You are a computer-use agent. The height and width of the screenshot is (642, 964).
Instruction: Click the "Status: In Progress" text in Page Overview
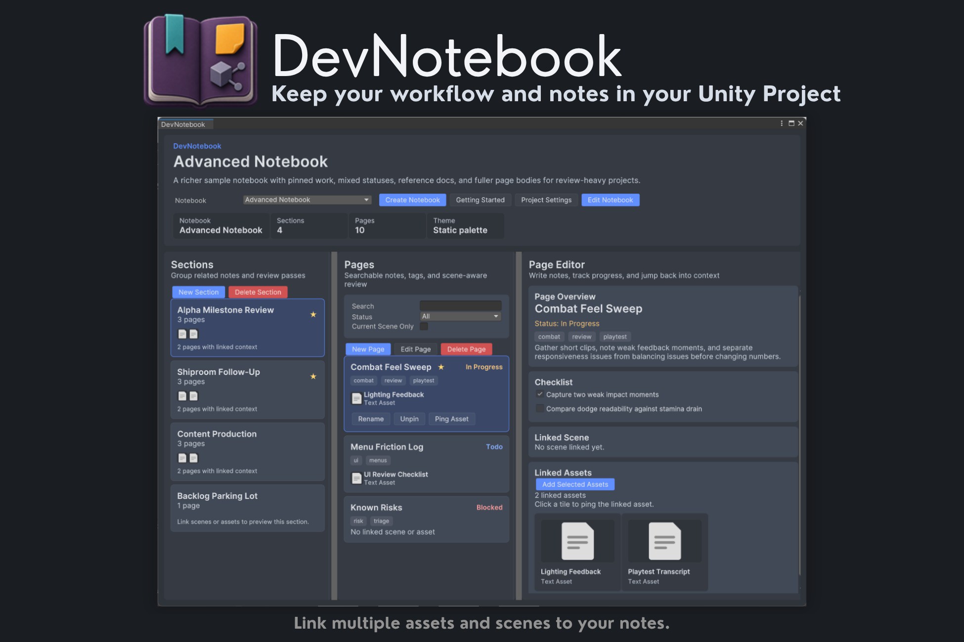(567, 324)
